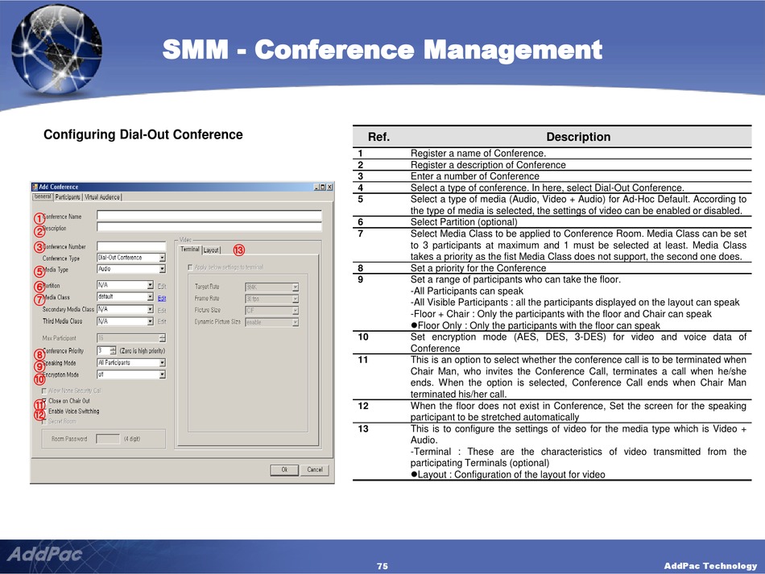
Task: Open the Partition dropdown list
Action: tap(150, 285)
